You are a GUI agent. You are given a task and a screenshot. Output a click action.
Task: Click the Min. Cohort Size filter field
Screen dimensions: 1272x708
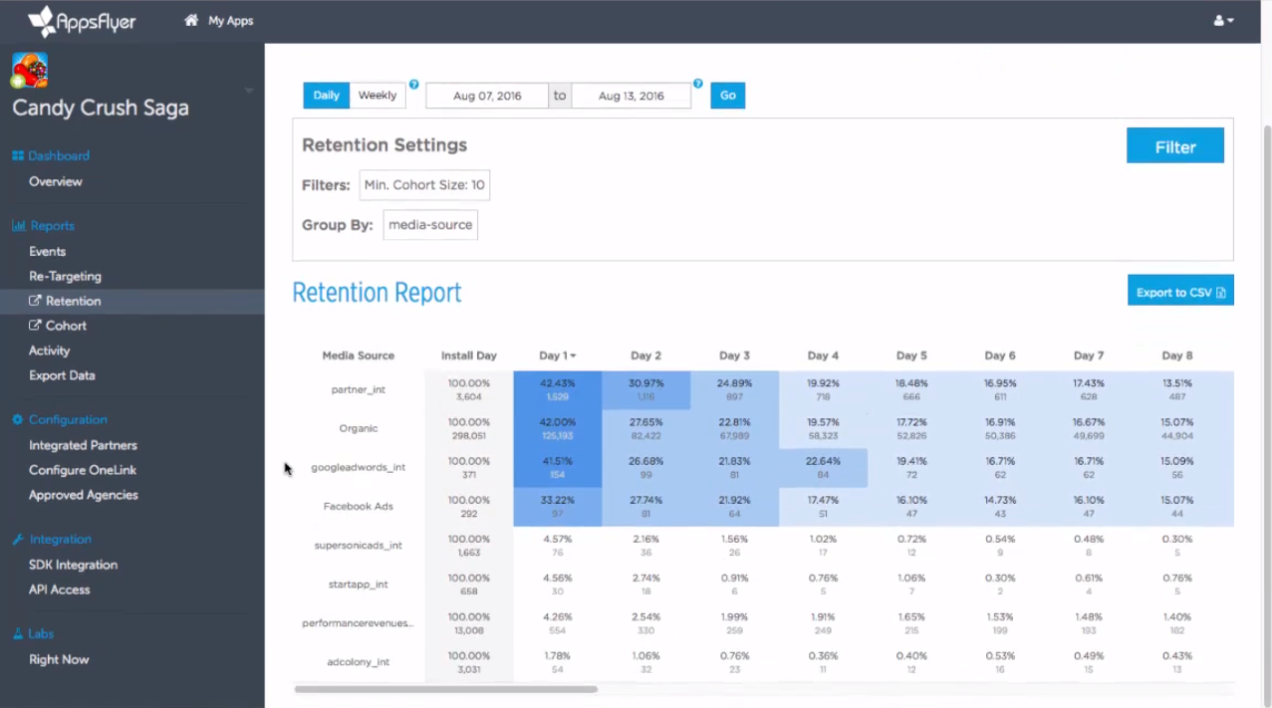click(x=424, y=185)
